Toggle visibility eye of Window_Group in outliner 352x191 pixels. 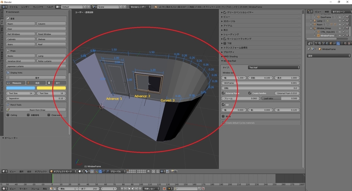click(x=340, y=28)
